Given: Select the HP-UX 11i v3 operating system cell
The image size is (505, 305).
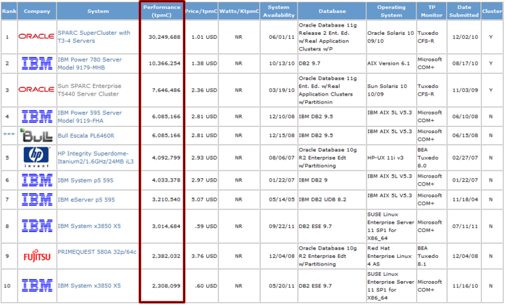Looking at the screenshot, I should [x=386, y=158].
